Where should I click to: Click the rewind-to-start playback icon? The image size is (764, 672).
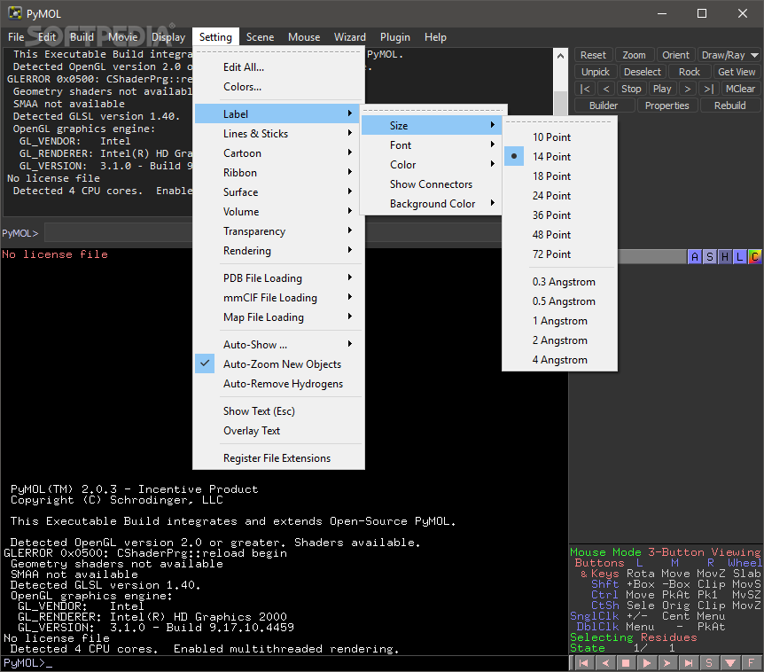click(x=584, y=663)
